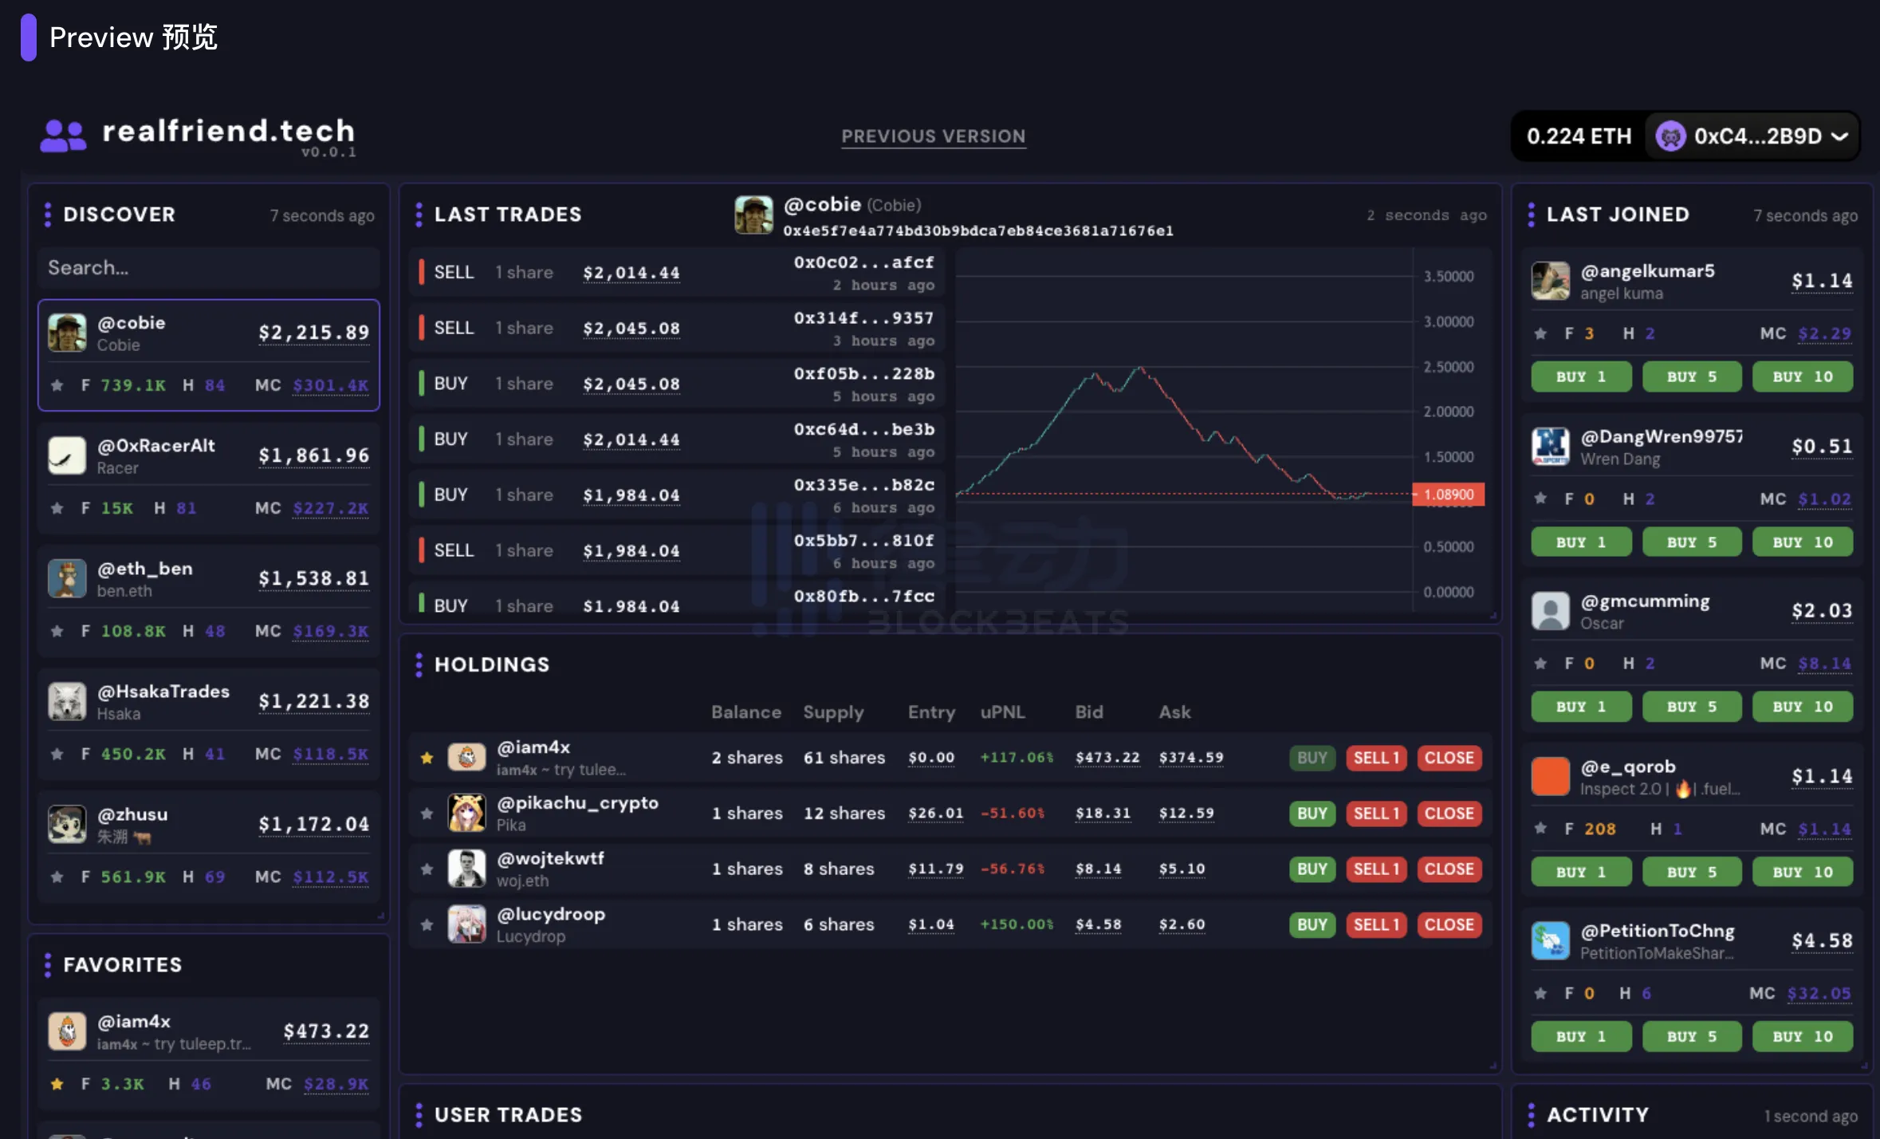Click the star icon next to @iam4x holdings
The height and width of the screenshot is (1139, 1880).
tap(427, 755)
